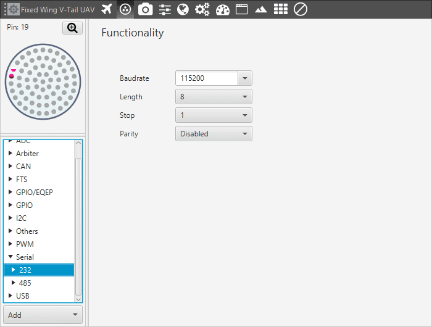
Task: Open the mountains terrain icon
Action: [x=260, y=10]
